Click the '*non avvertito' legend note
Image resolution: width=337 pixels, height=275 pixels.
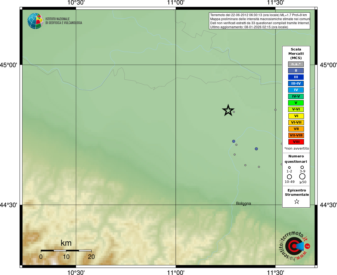pos(297,149)
